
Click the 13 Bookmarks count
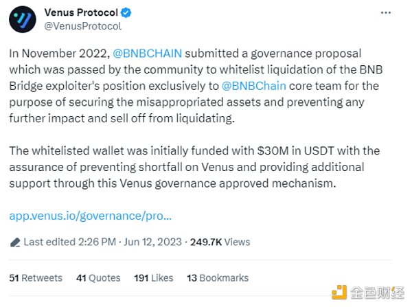click(x=218, y=278)
